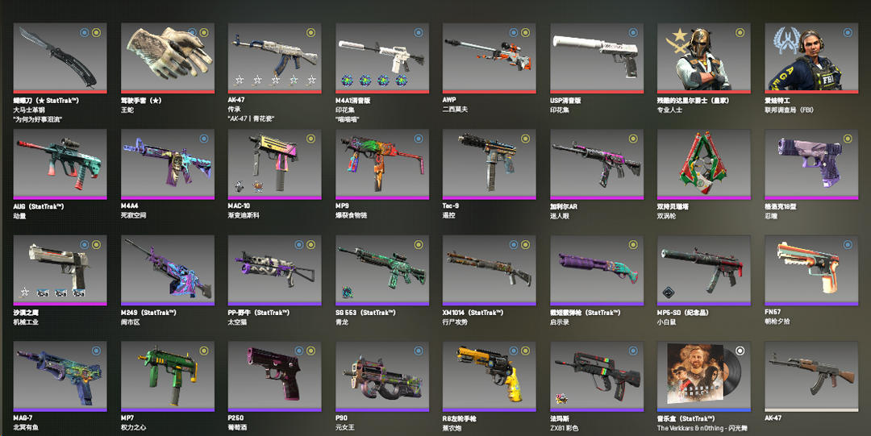Image resolution: width=871 pixels, height=436 pixels.
Task: Click the white equipped badge on music kit
Action: tap(740, 351)
